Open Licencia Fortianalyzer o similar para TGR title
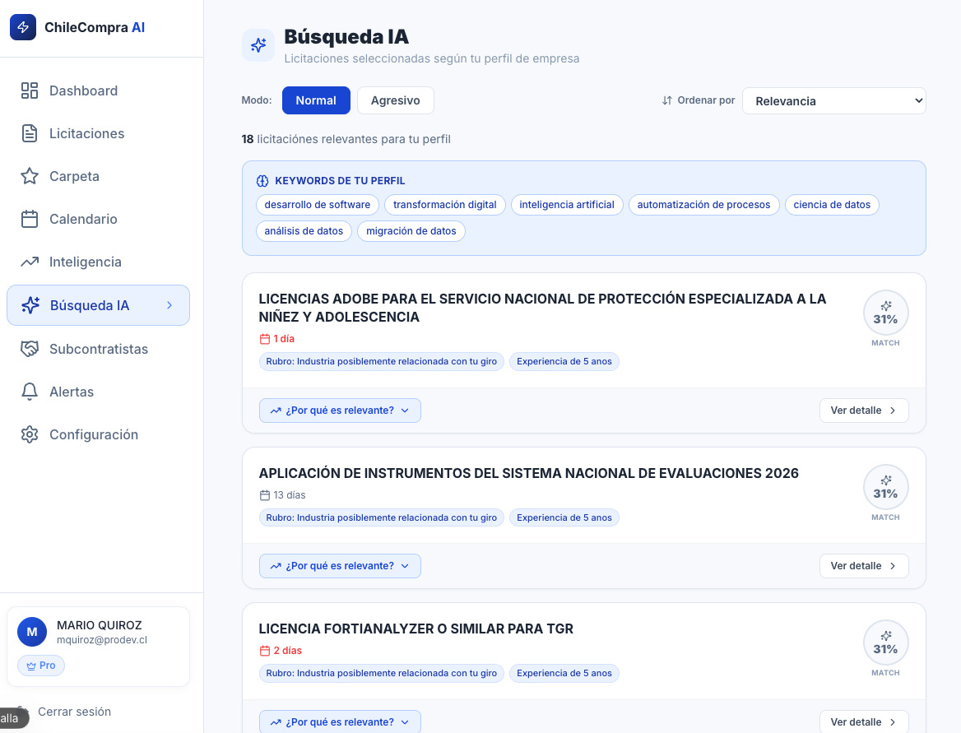 coord(416,629)
